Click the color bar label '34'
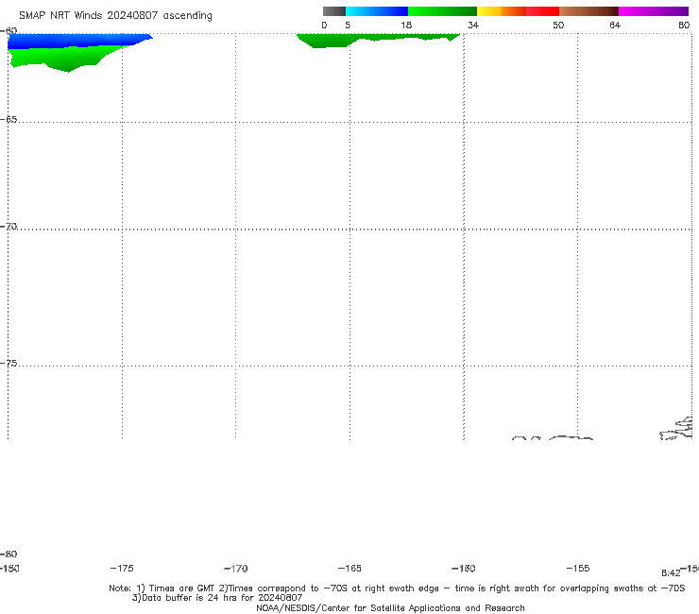 point(473,26)
